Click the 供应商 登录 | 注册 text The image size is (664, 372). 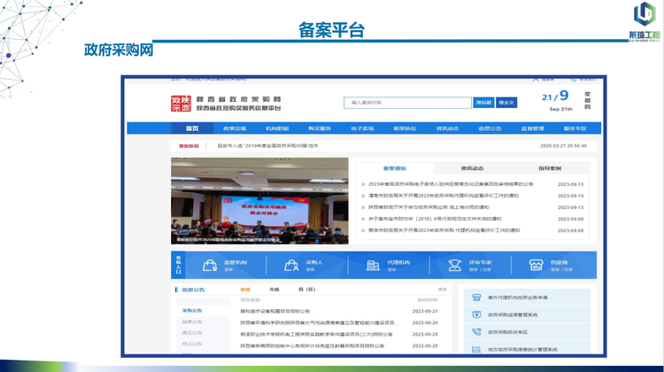(x=561, y=269)
